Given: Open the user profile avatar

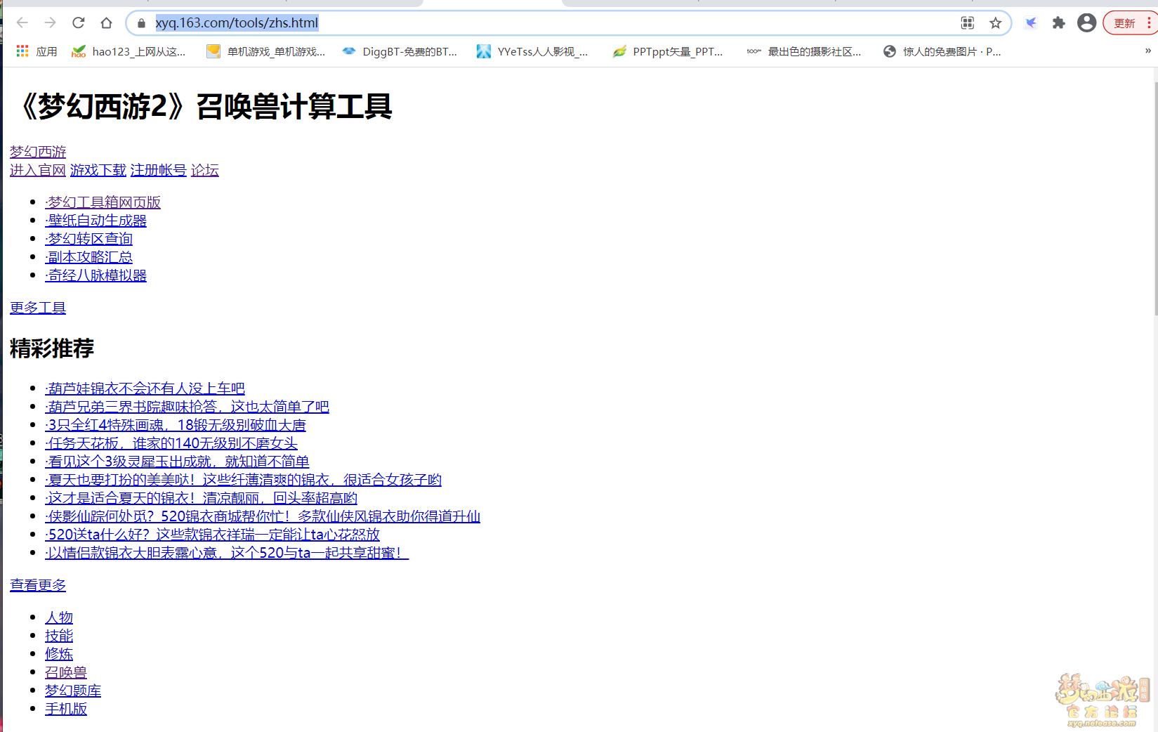Looking at the screenshot, I should (x=1086, y=23).
